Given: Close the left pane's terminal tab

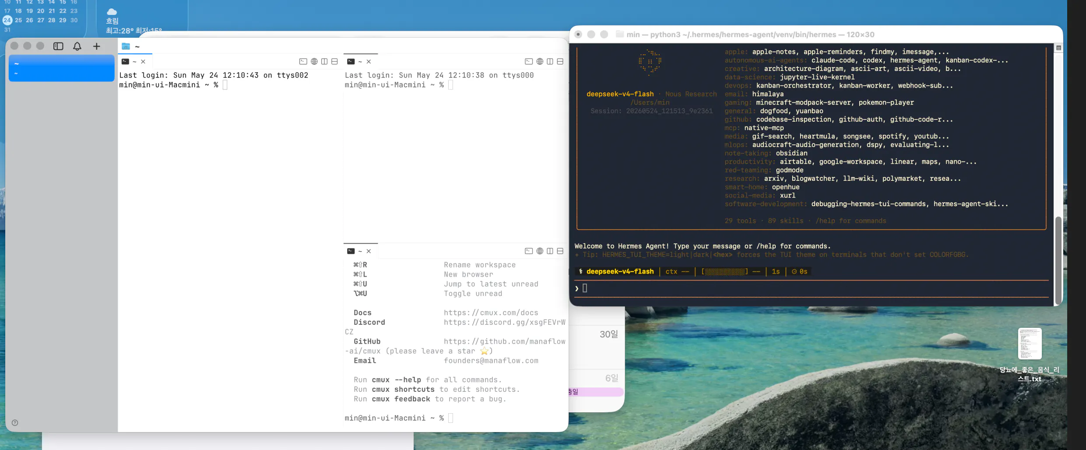Looking at the screenshot, I should coord(143,62).
